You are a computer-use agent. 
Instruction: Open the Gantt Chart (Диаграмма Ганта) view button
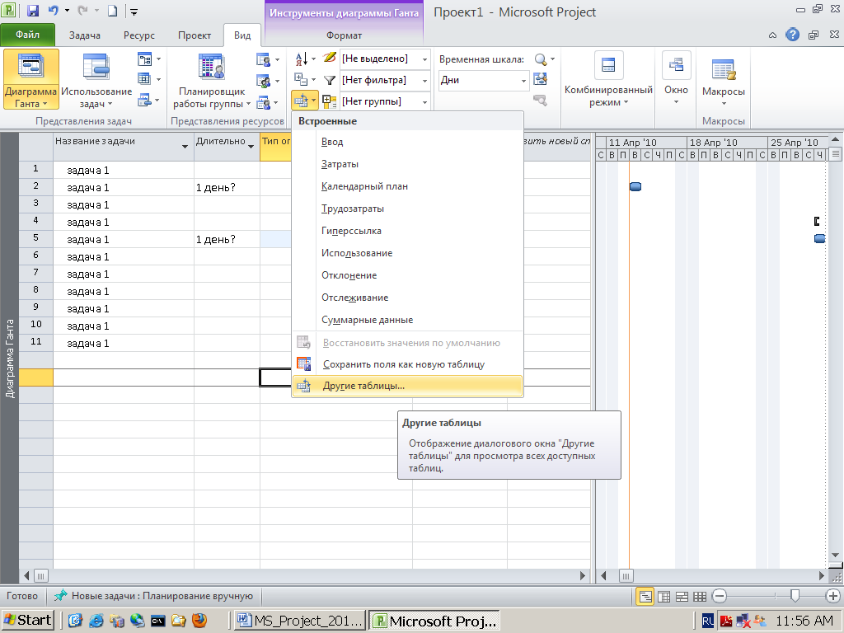tap(30, 79)
